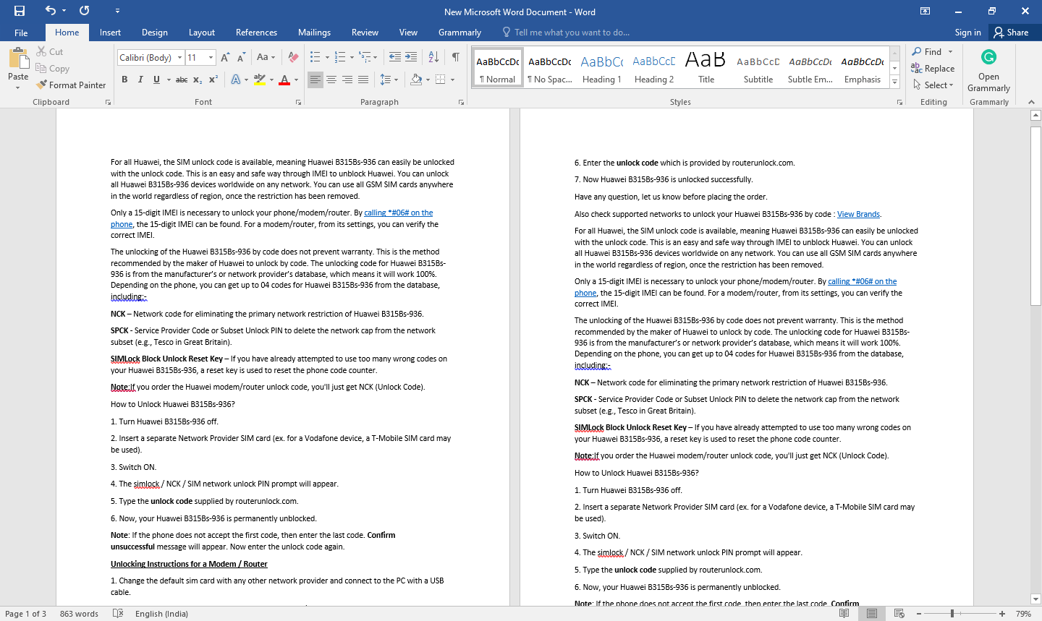Image resolution: width=1042 pixels, height=621 pixels.
Task: Zoom out with the minus button
Action: click(919, 614)
